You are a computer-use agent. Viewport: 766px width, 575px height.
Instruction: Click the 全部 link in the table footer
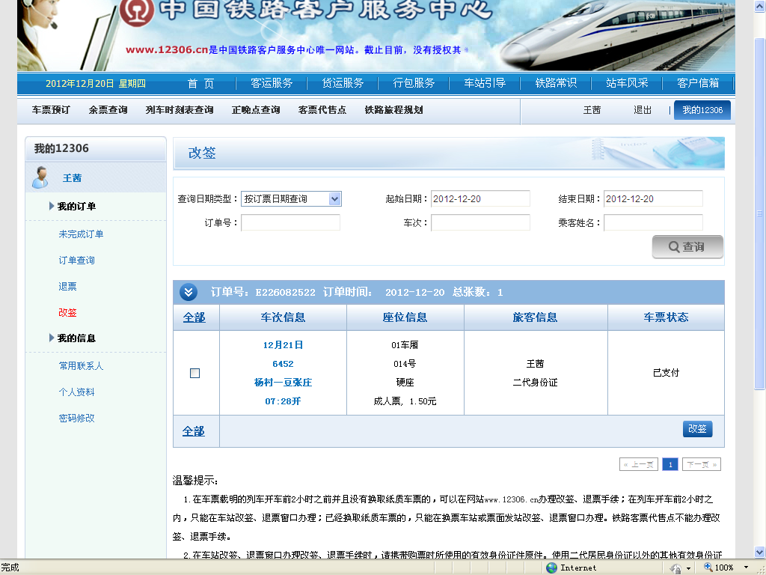tap(194, 431)
